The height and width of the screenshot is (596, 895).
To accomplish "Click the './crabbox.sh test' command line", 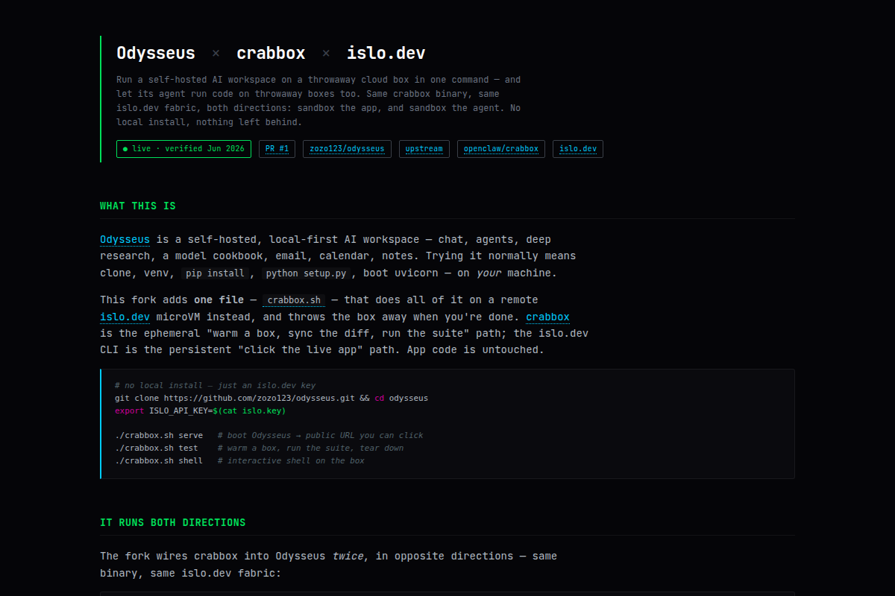I will pyautogui.click(x=260, y=448).
